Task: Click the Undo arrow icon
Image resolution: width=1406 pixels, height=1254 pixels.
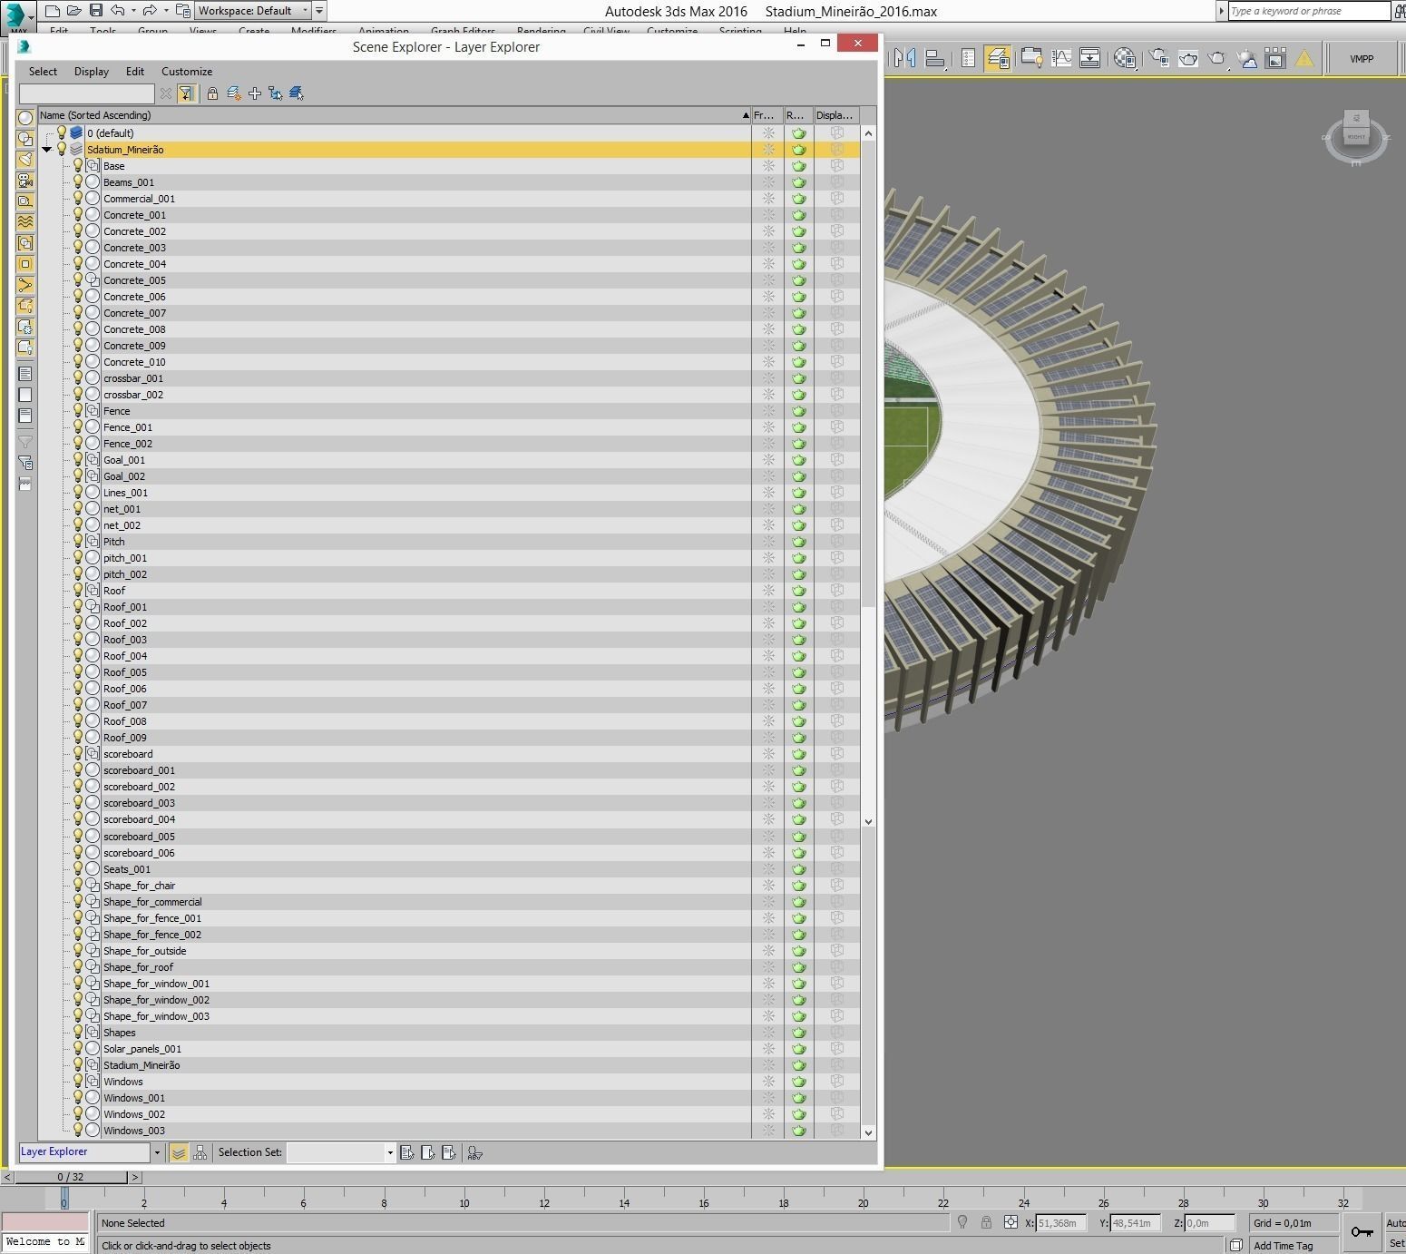Action: pyautogui.click(x=118, y=11)
